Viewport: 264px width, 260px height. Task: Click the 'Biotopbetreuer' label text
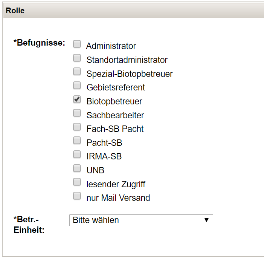(x=114, y=101)
